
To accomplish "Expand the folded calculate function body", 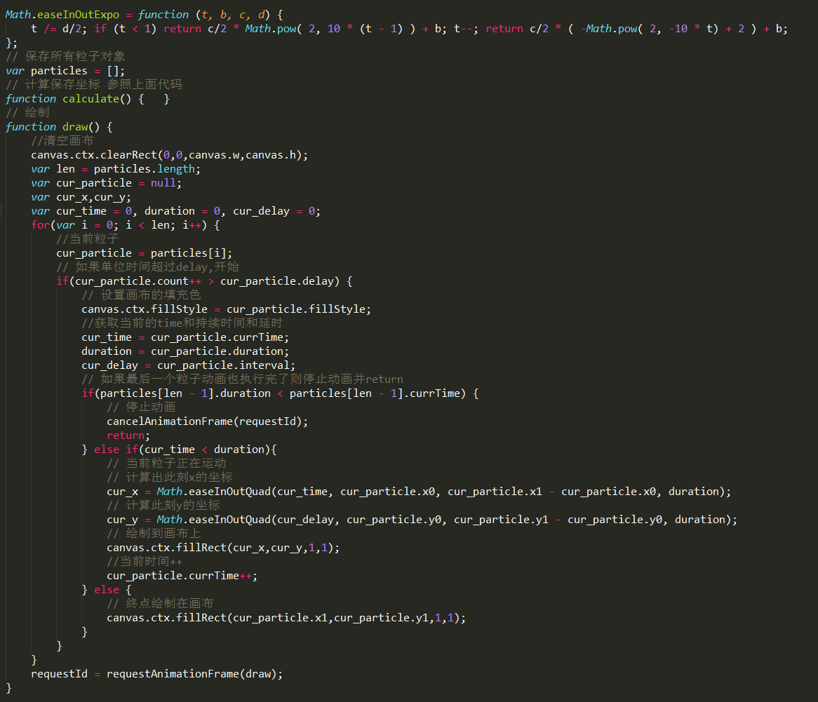I will pos(155,99).
